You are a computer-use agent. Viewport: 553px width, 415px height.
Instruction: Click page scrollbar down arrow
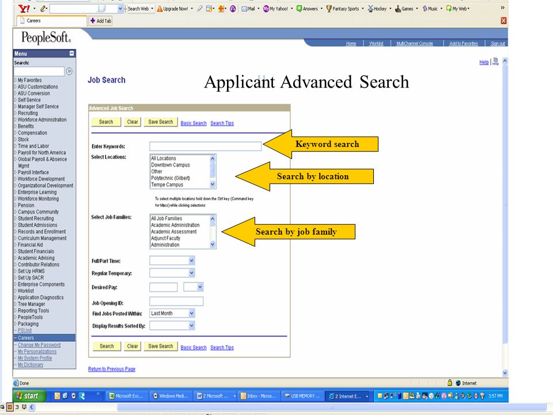(x=505, y=373)
